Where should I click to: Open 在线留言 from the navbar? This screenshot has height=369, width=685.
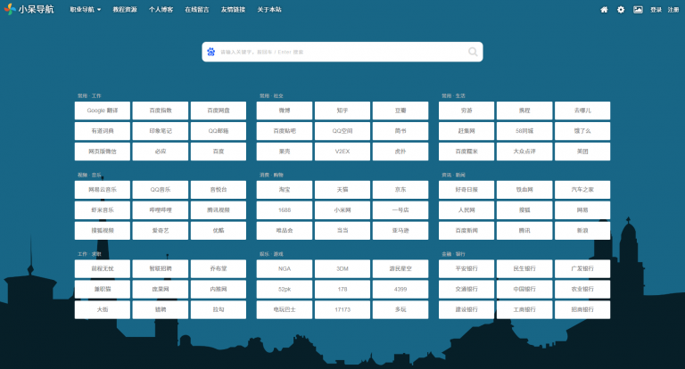coord(197,10)
